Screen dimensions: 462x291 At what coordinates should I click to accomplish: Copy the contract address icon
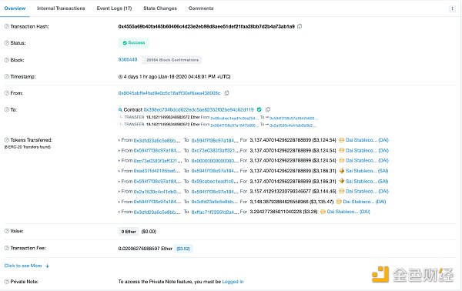(267, 109)
